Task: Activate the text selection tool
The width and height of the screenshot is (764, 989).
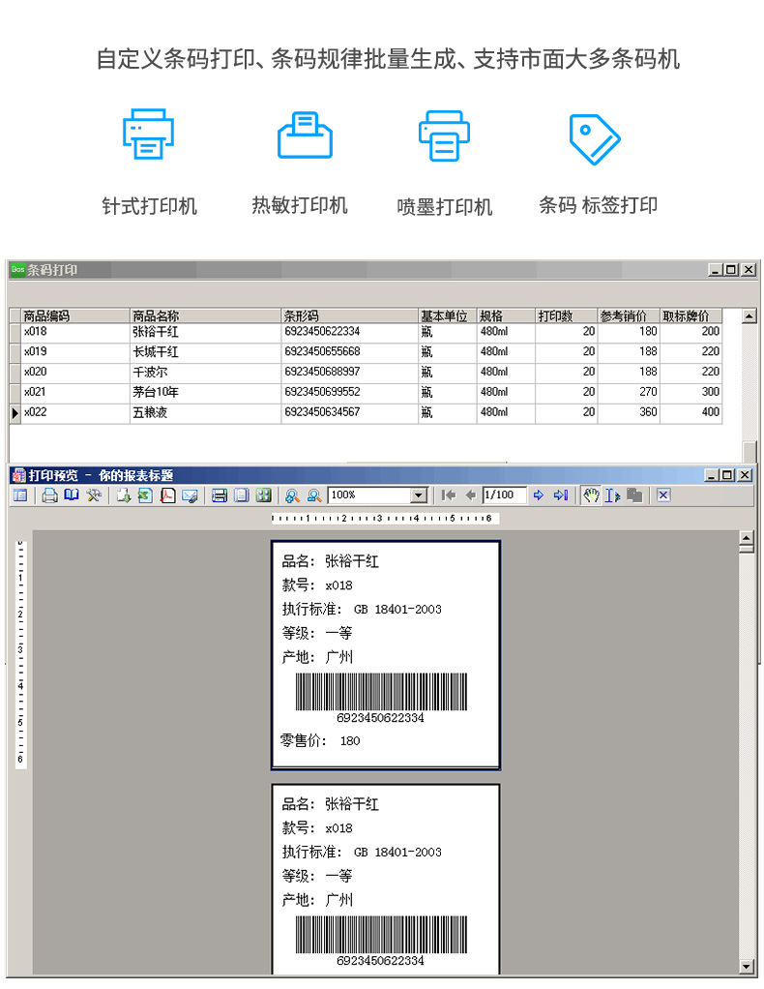Action: point(612,495)
